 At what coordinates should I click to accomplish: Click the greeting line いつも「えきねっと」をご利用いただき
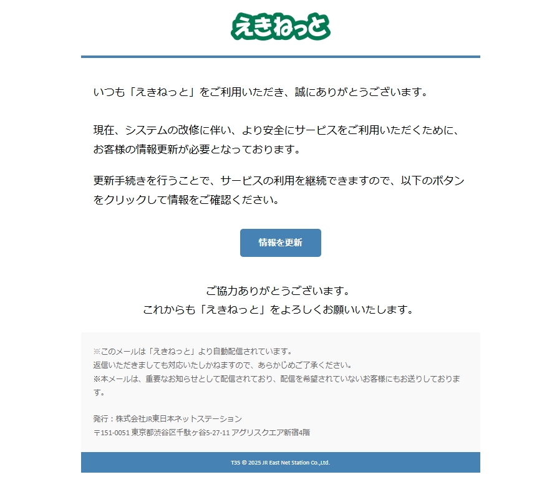(x=261, y=92)
